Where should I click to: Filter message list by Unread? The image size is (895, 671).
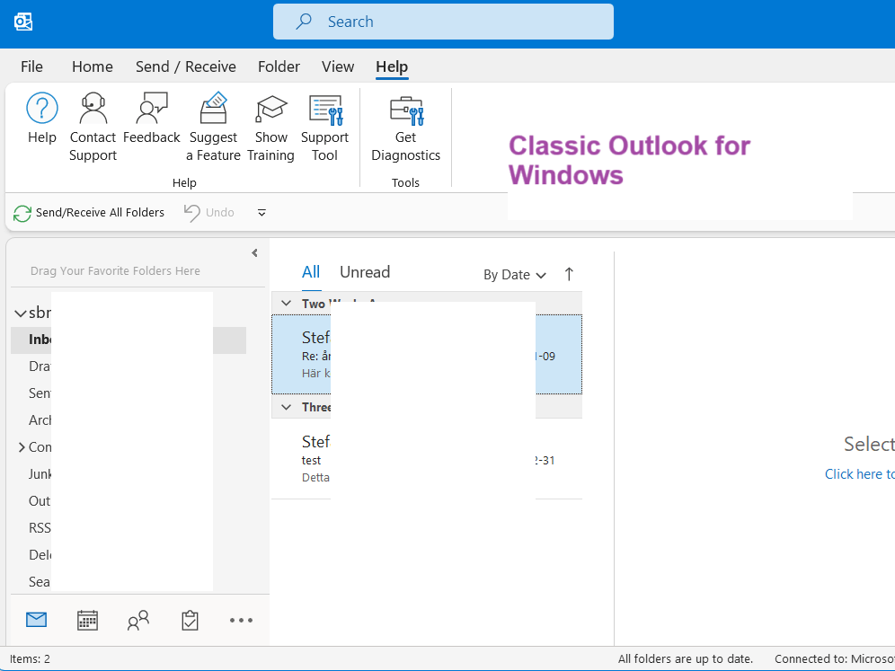(x=366, y=272)
